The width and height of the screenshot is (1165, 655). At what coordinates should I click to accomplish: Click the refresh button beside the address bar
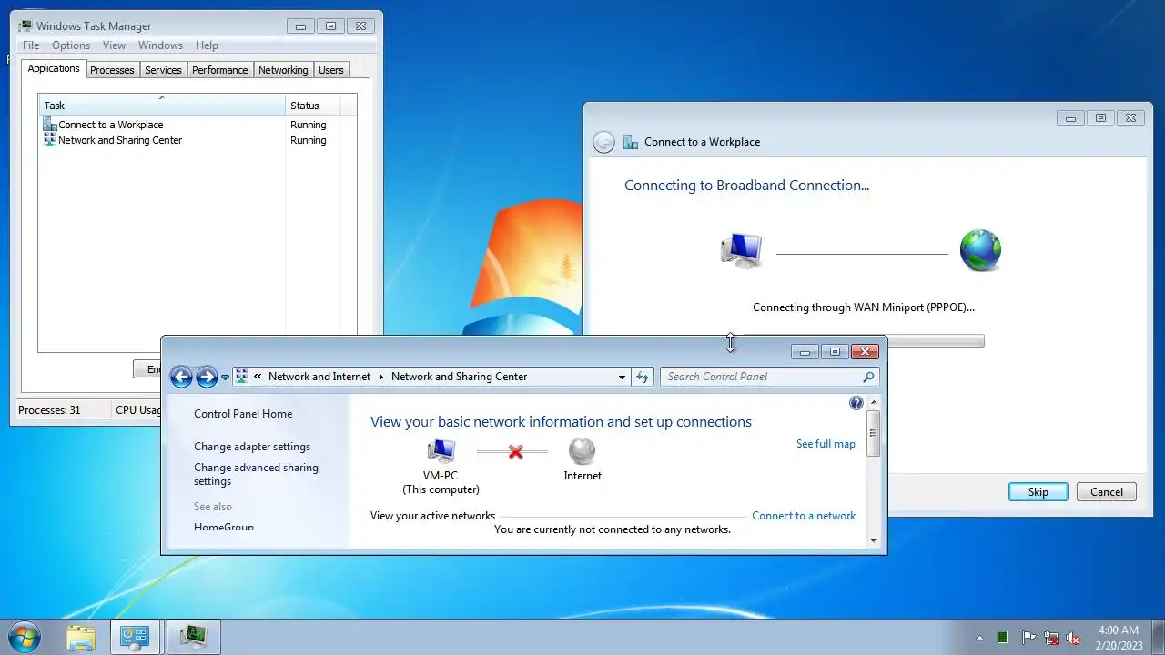point(643,377)
